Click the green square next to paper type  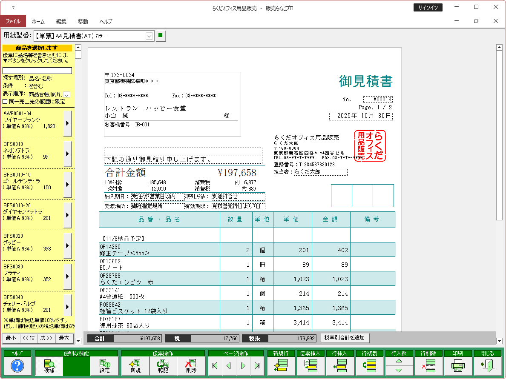pos(161,36)
